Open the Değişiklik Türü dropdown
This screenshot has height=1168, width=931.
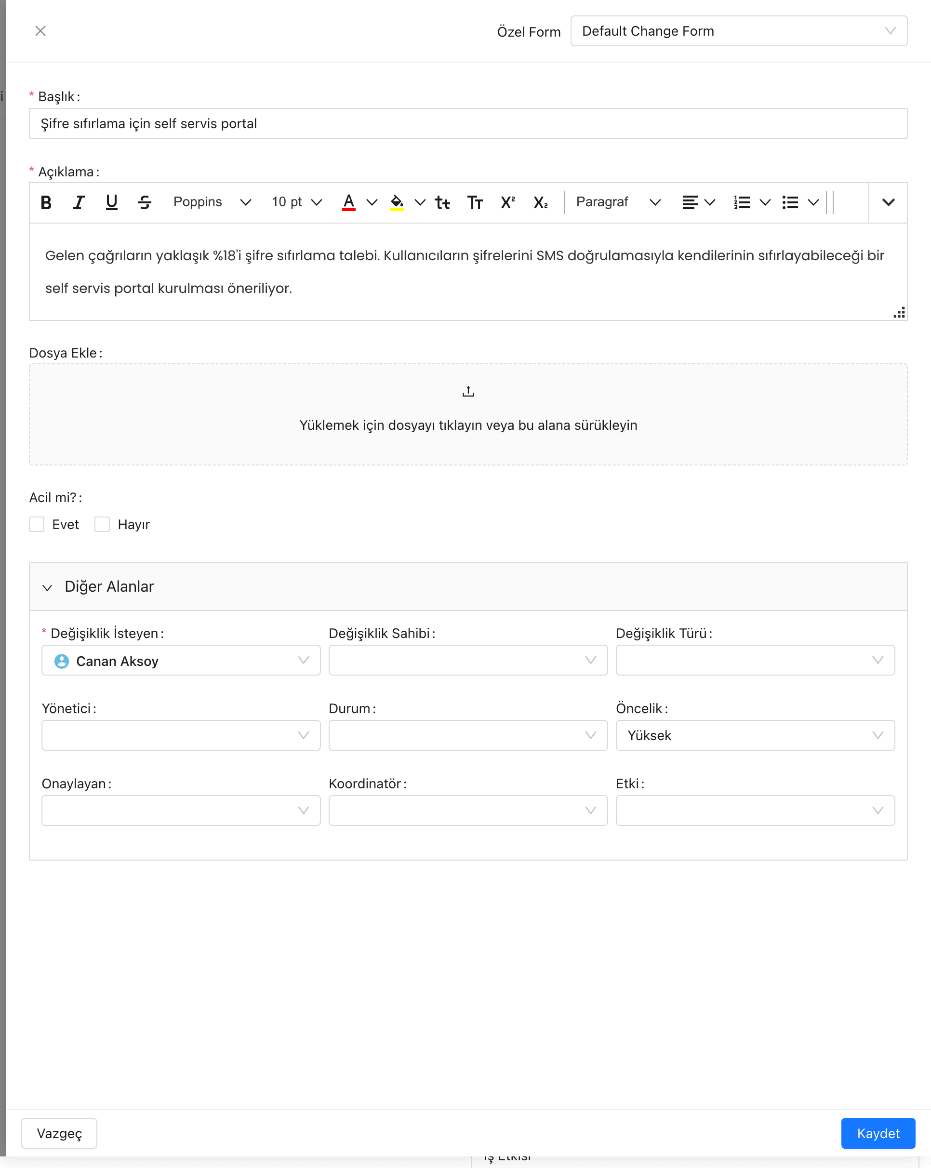[x=756, y=661]
